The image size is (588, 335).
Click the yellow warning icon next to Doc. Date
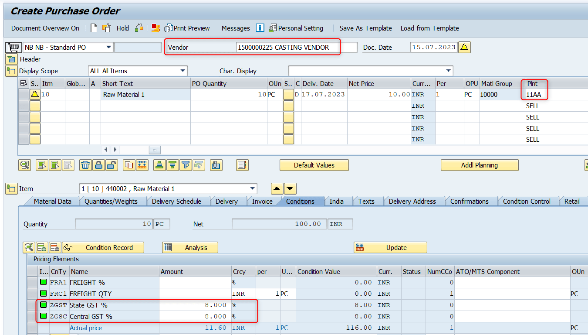pyautogui.click(x=465, y=47)
